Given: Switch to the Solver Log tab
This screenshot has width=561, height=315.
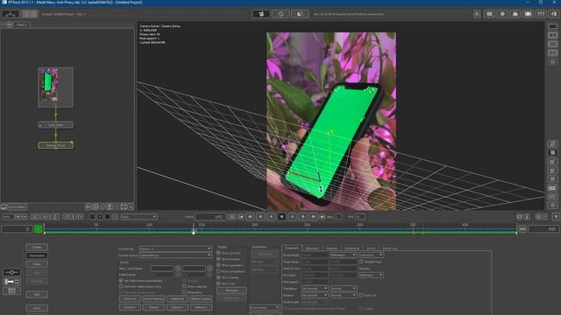Looking at the screenshot, I should click(389, 248).
